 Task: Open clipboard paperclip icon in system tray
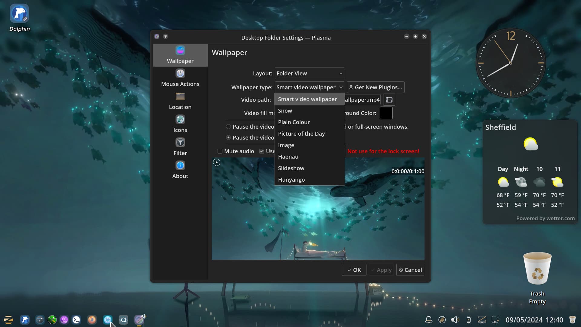click(x=442, y=320)
